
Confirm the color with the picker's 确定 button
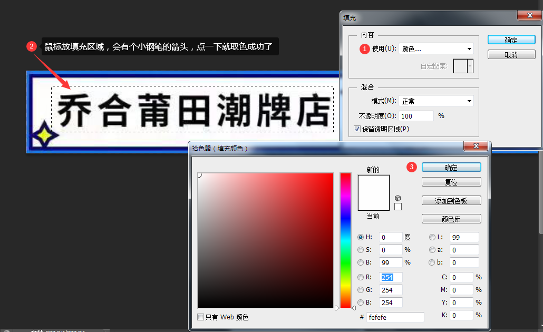(x=451, y=167)
